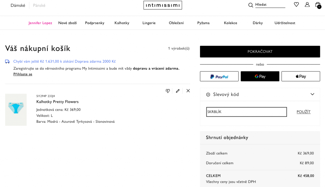This screenshot has width=325, height=187.
Task: Click the Přihlaste se link
Action: point(23,74)
